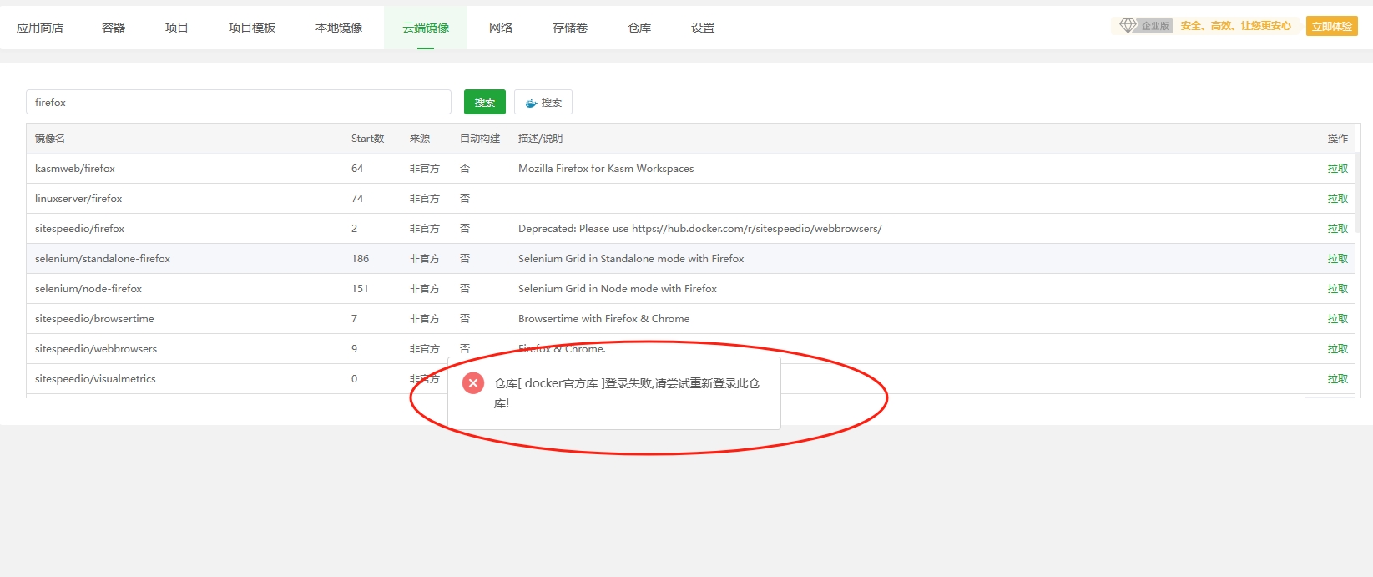Click the 自动构建 column header
The height and width of the screenshot is (577, 1373).
480,139
